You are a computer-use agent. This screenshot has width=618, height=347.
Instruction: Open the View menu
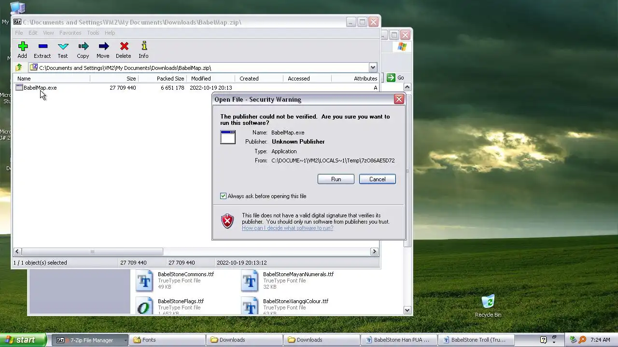tap(48, 33)
